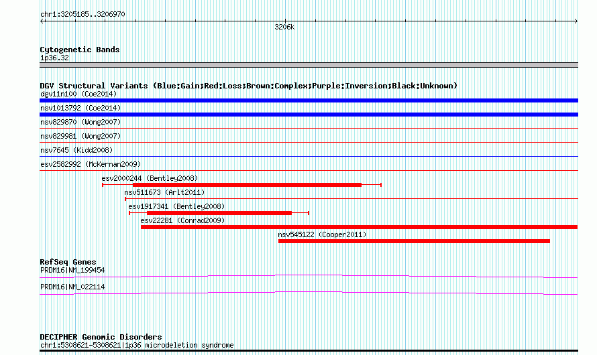Click the chr1:3205185..3206970 region text
This screenshot has width=597, height=355.
pos(83,14)
